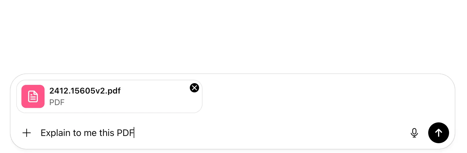
Task: Place cursor after "PDF" in the prompt
Action: [134, 133]
